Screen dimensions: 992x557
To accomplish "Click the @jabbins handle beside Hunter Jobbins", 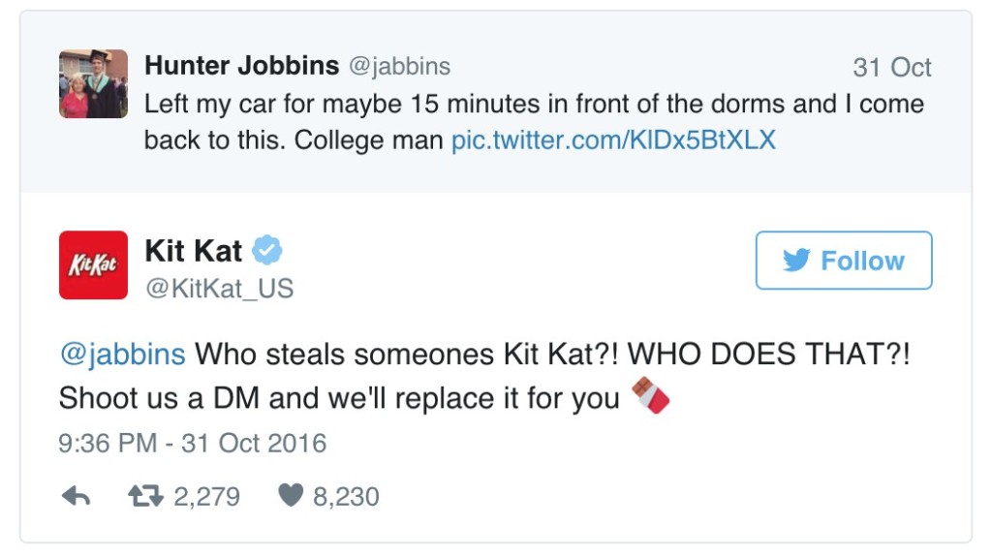I will (x=398, y=66).
